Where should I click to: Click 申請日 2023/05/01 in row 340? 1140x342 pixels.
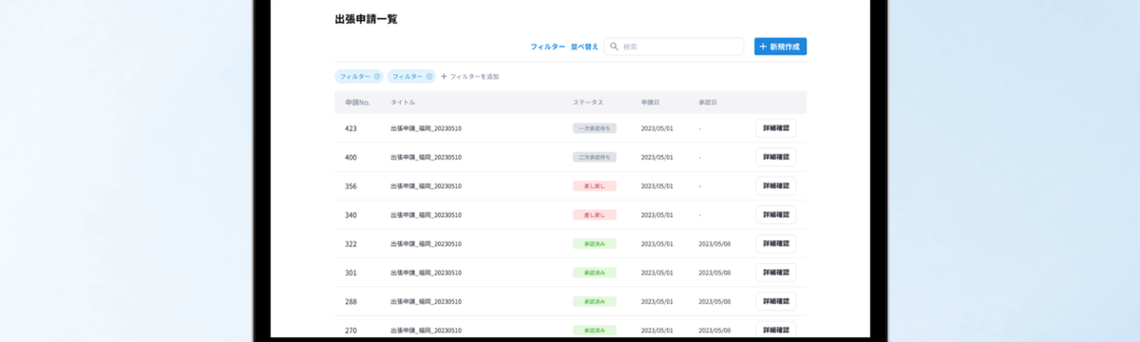[657, 215]
